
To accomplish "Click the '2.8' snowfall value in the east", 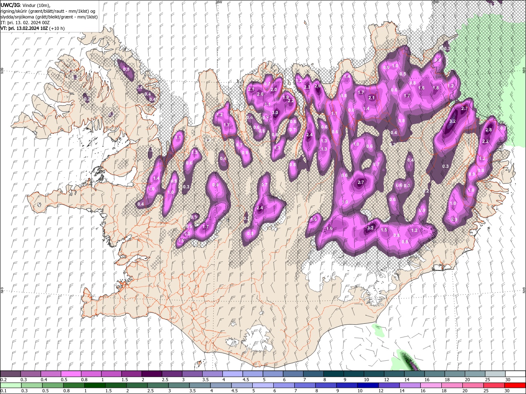I will point(489,130).
